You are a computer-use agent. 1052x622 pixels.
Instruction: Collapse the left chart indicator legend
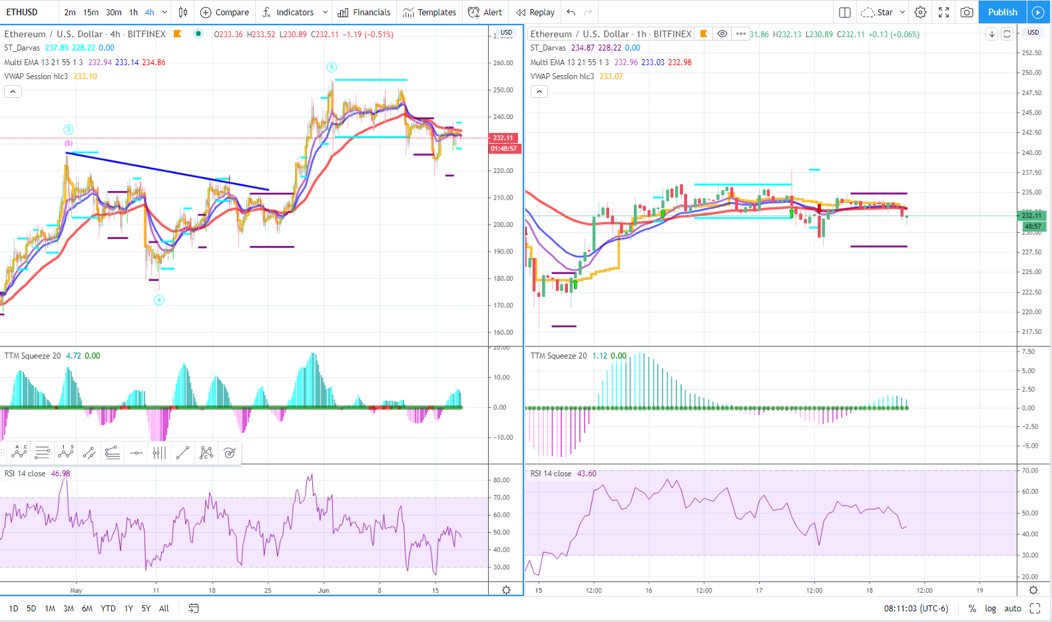pyautogui.click(x=13, y=92)
